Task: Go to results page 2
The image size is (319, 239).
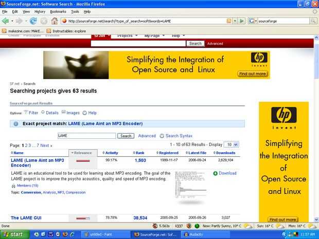Action: pyautogui.click(x=26, y=145)
